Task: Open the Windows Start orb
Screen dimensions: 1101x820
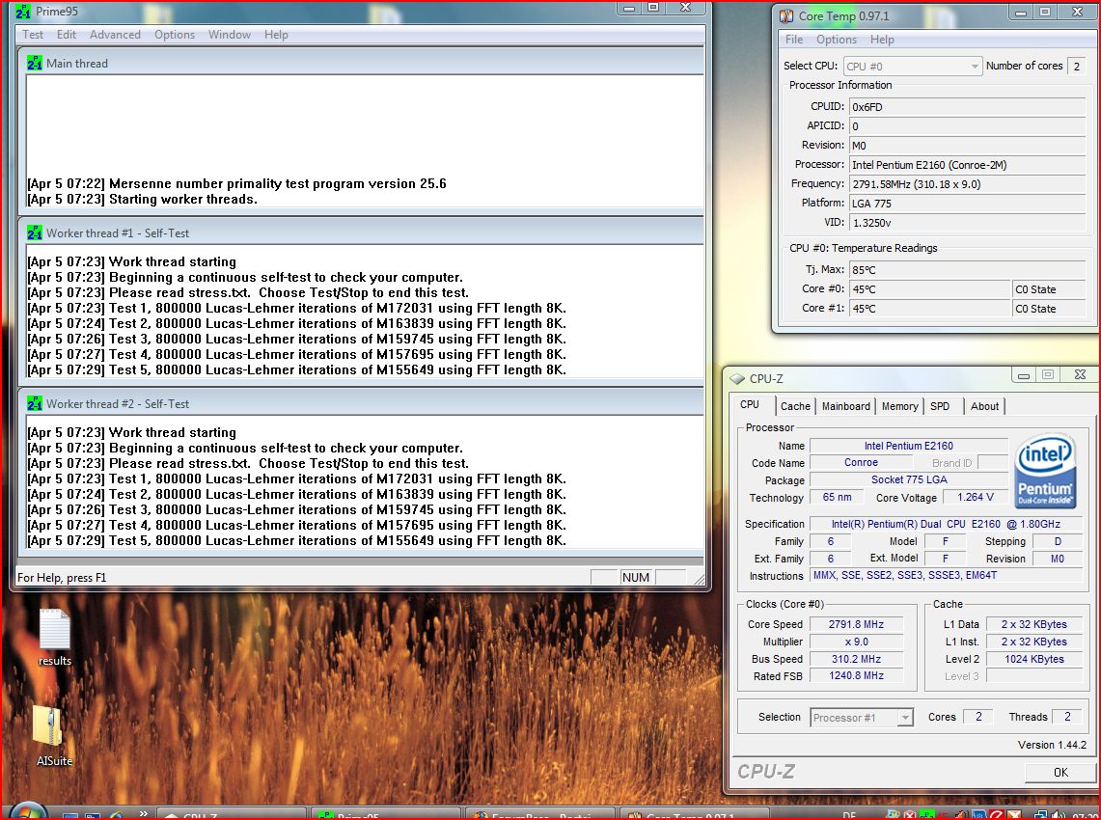Action: pos(27,811)
